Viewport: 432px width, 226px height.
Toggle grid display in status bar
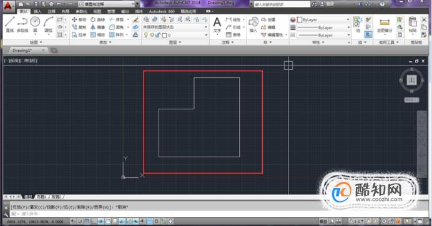point(87,221)
